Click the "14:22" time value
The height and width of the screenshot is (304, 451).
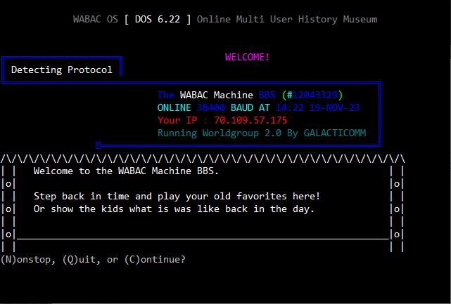pyautogui.click(x=289, y=107)
